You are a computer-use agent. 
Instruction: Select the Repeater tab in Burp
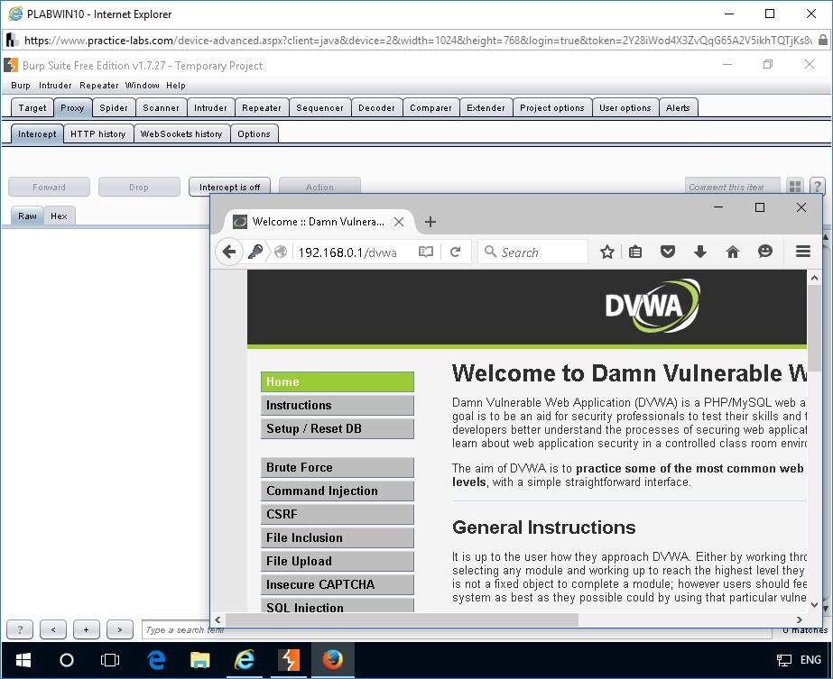tap(261, 107)
